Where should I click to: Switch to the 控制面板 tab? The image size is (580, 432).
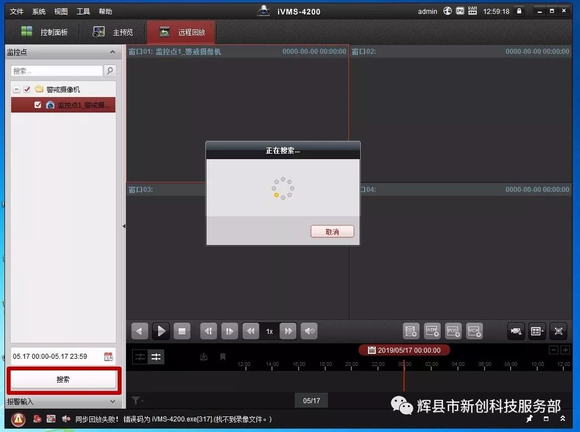44,32
